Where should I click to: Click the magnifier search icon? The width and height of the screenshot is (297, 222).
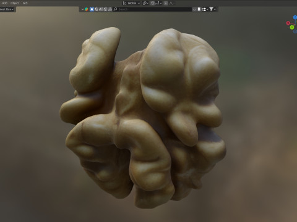115,9
